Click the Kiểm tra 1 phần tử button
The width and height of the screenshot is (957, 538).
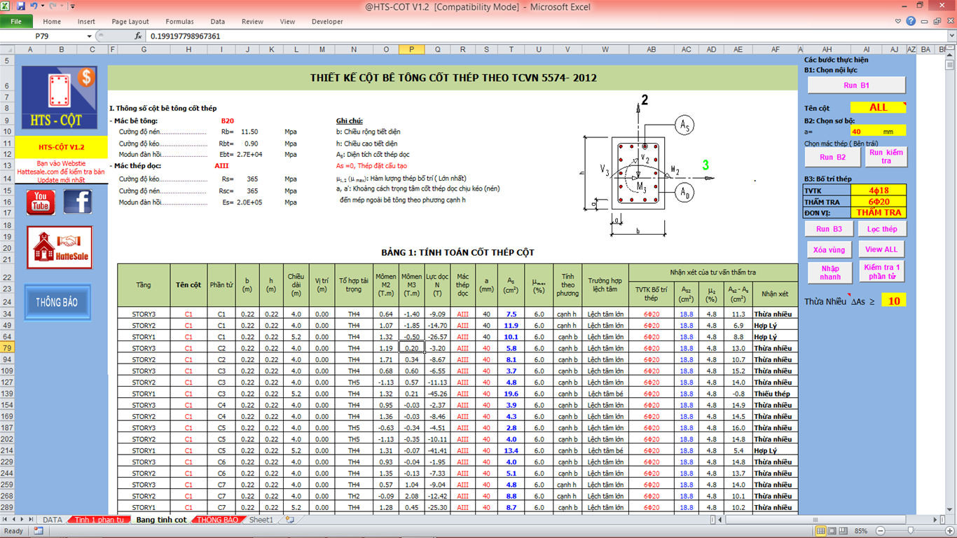pos(882,272)
